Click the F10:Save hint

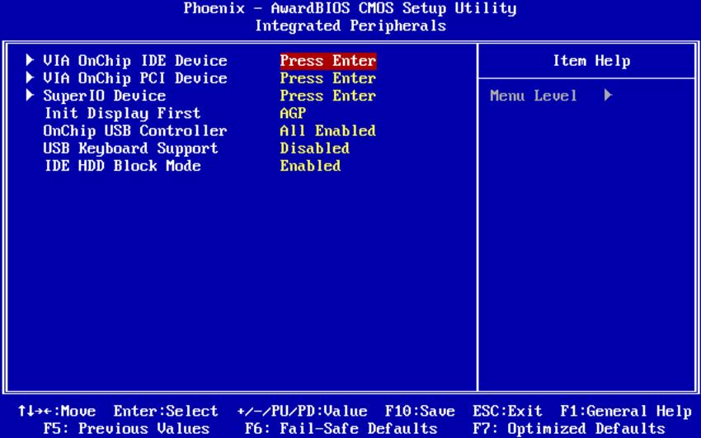pos(421,411)
